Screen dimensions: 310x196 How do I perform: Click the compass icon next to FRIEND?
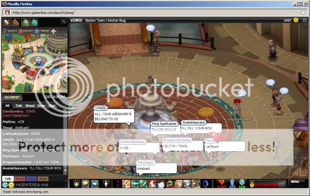point(54,31)
